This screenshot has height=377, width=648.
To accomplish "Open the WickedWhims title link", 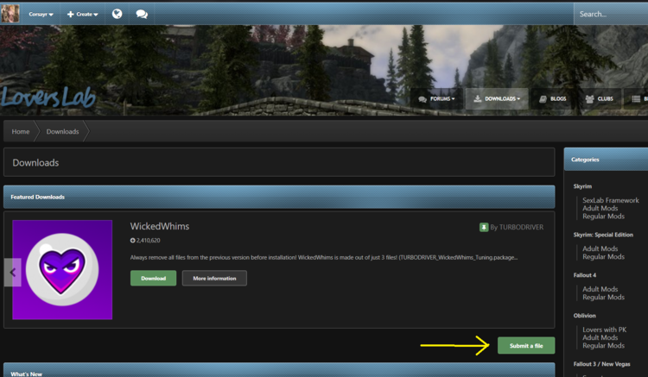I will pos(160,226).
